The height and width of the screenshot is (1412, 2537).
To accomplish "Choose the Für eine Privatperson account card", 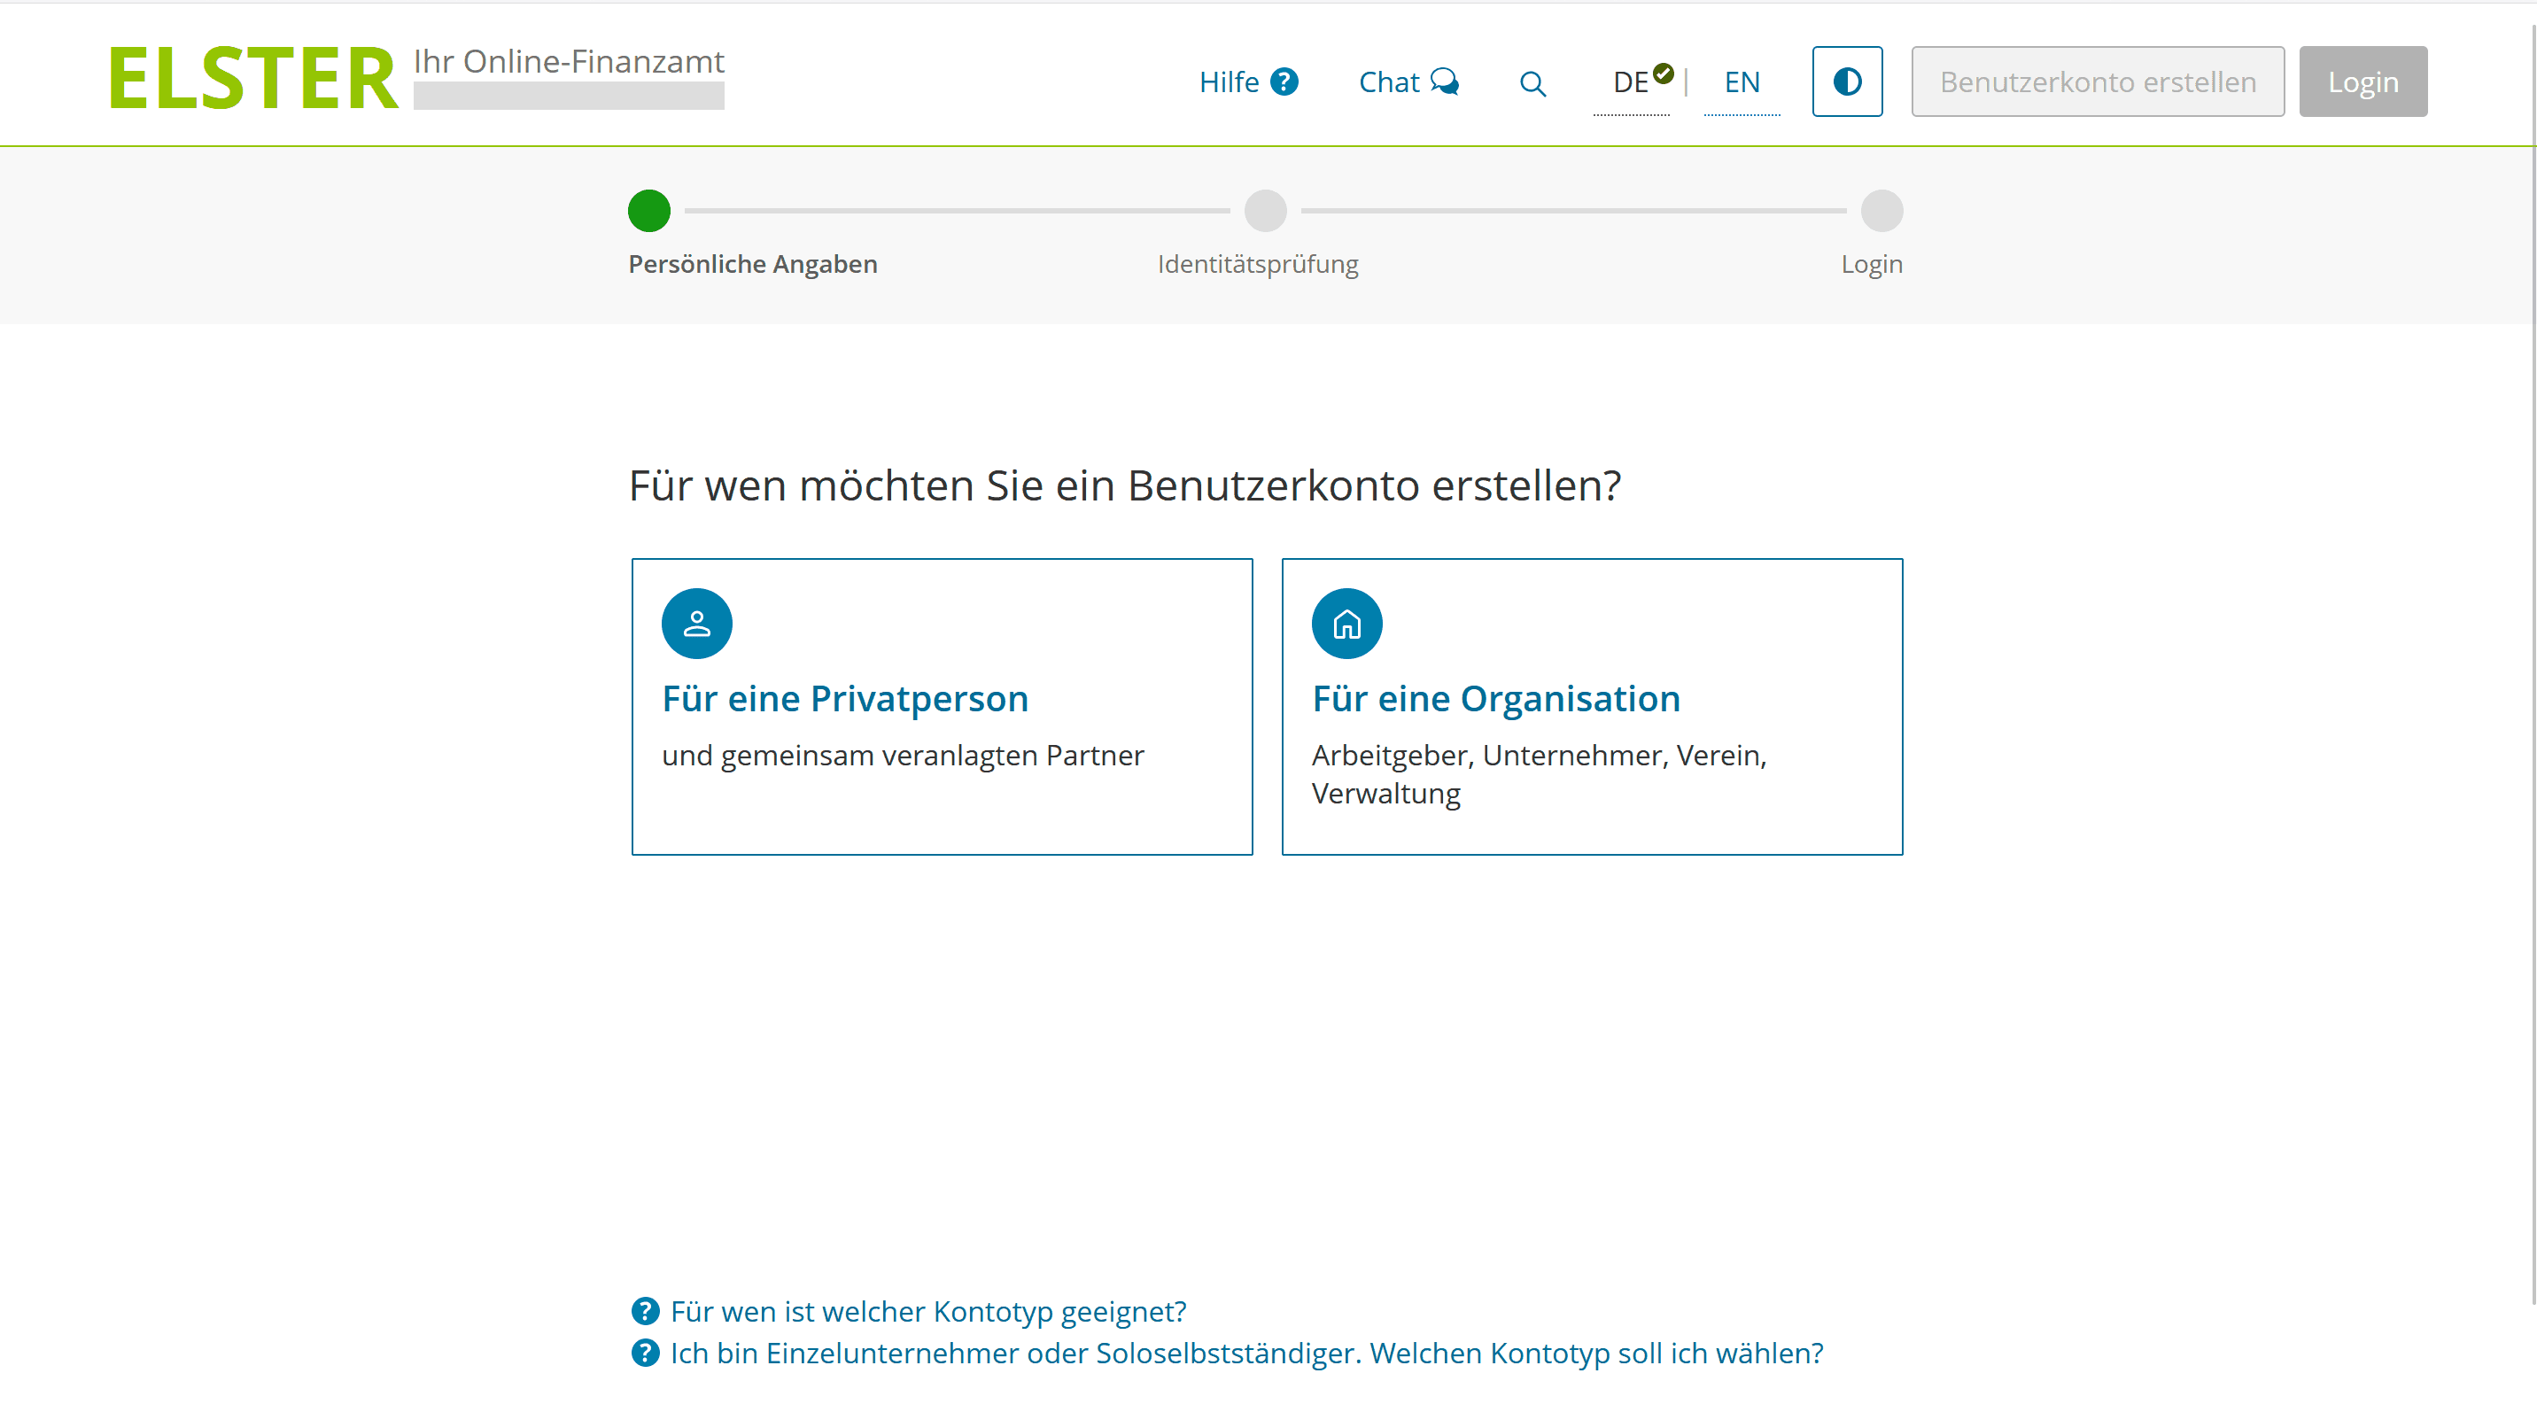I will click(942, 706).
